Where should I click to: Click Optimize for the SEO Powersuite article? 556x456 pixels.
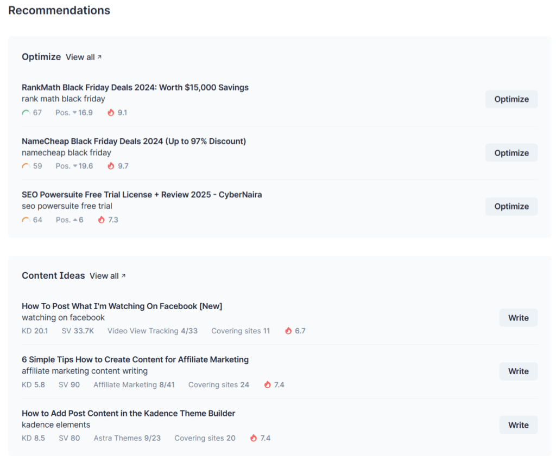click(x=511, y=206)
